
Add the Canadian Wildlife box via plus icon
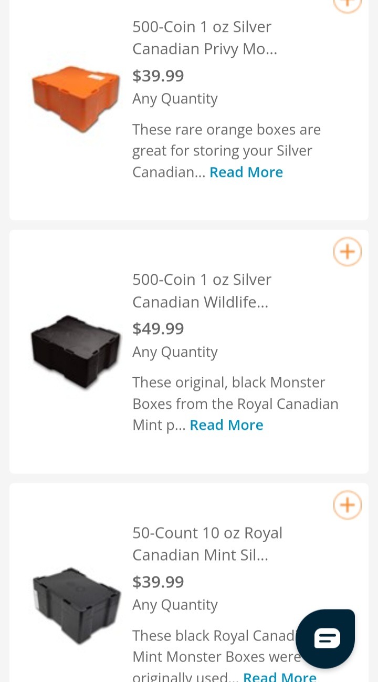pyautogui.click(x=347, y=252)
